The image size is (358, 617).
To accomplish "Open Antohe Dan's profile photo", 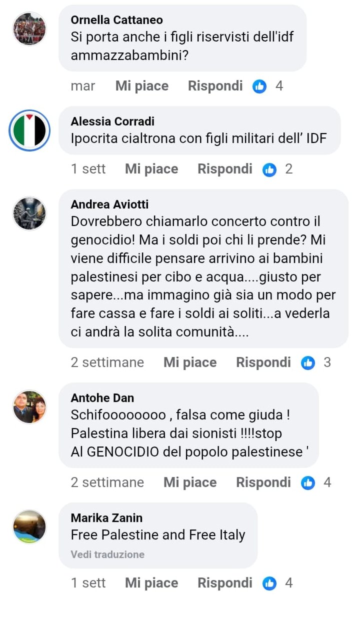I will click(29, 407).
